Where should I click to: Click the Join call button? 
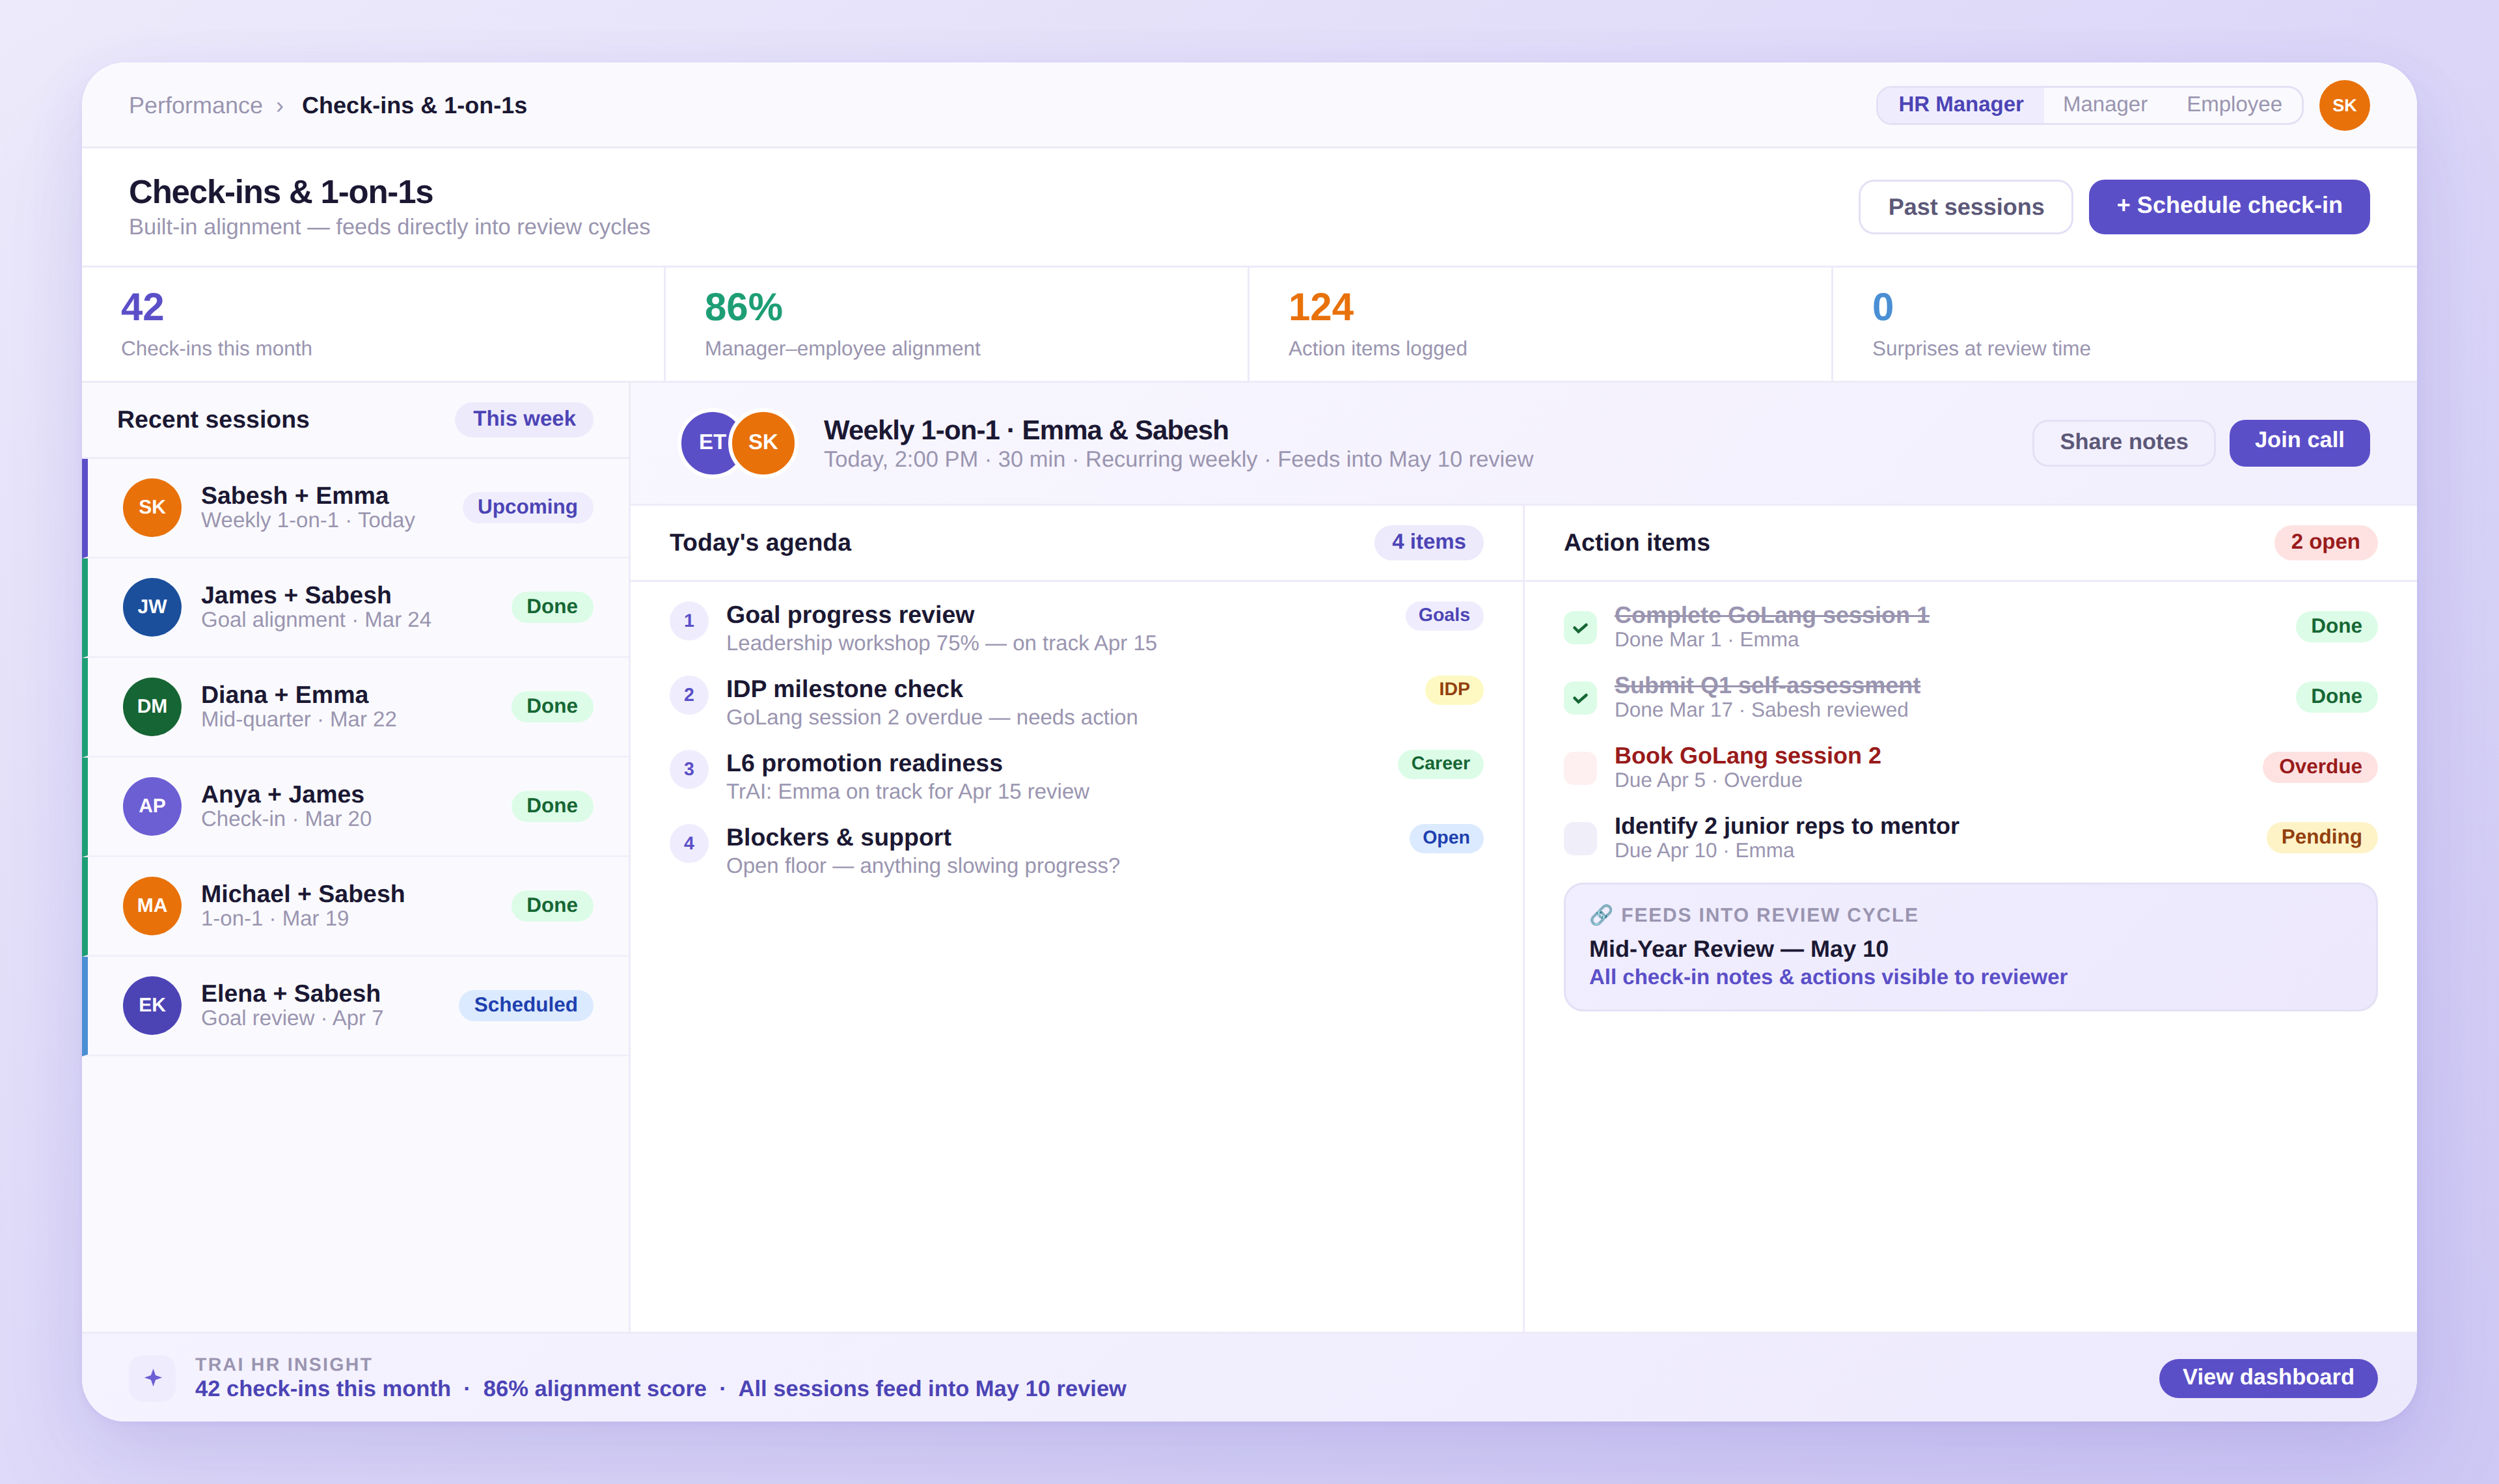pyautogui.click(x=2299, y=441)
